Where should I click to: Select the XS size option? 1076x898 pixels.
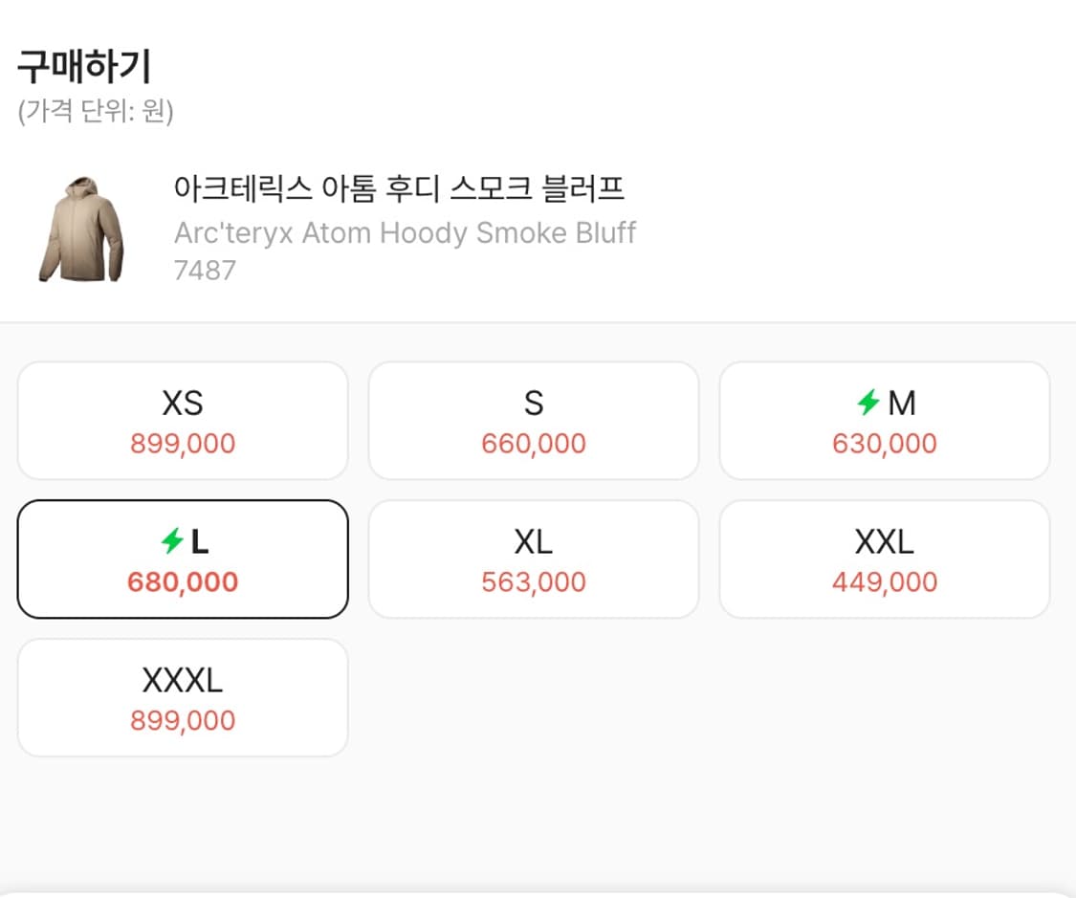click(183, 421)
